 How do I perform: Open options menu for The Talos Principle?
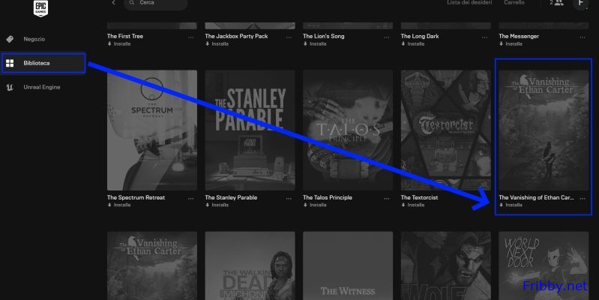pyautogui.click(x=387, y=198)
